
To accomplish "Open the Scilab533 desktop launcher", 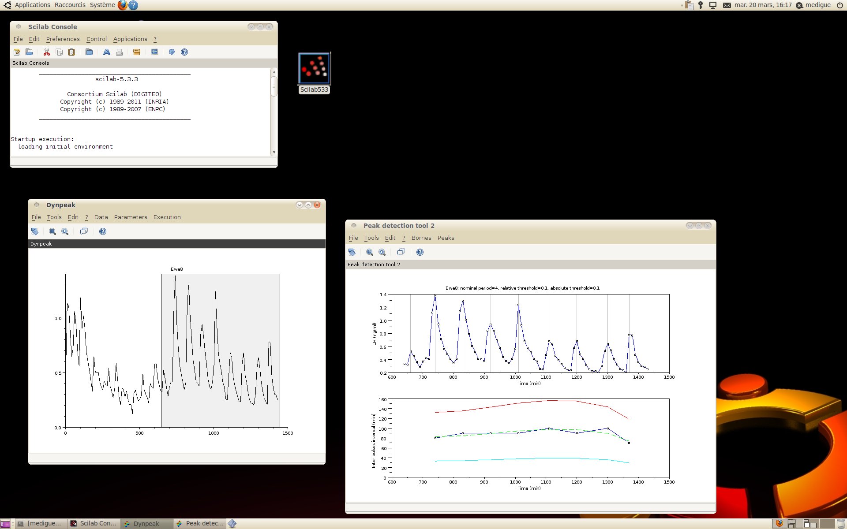I will (314, 73).
